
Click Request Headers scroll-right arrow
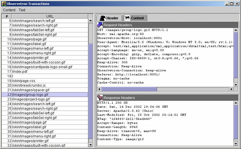(x=231, y=89)
